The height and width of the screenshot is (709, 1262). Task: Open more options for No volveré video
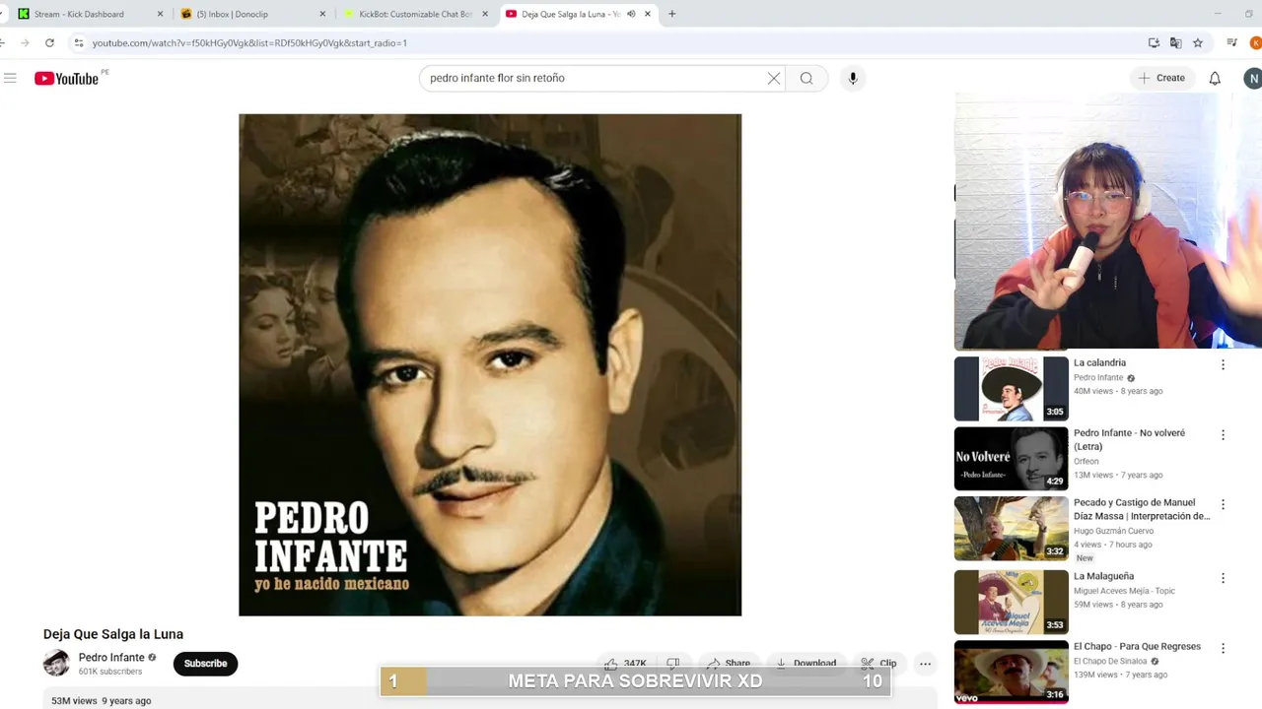coord(1223,434)
